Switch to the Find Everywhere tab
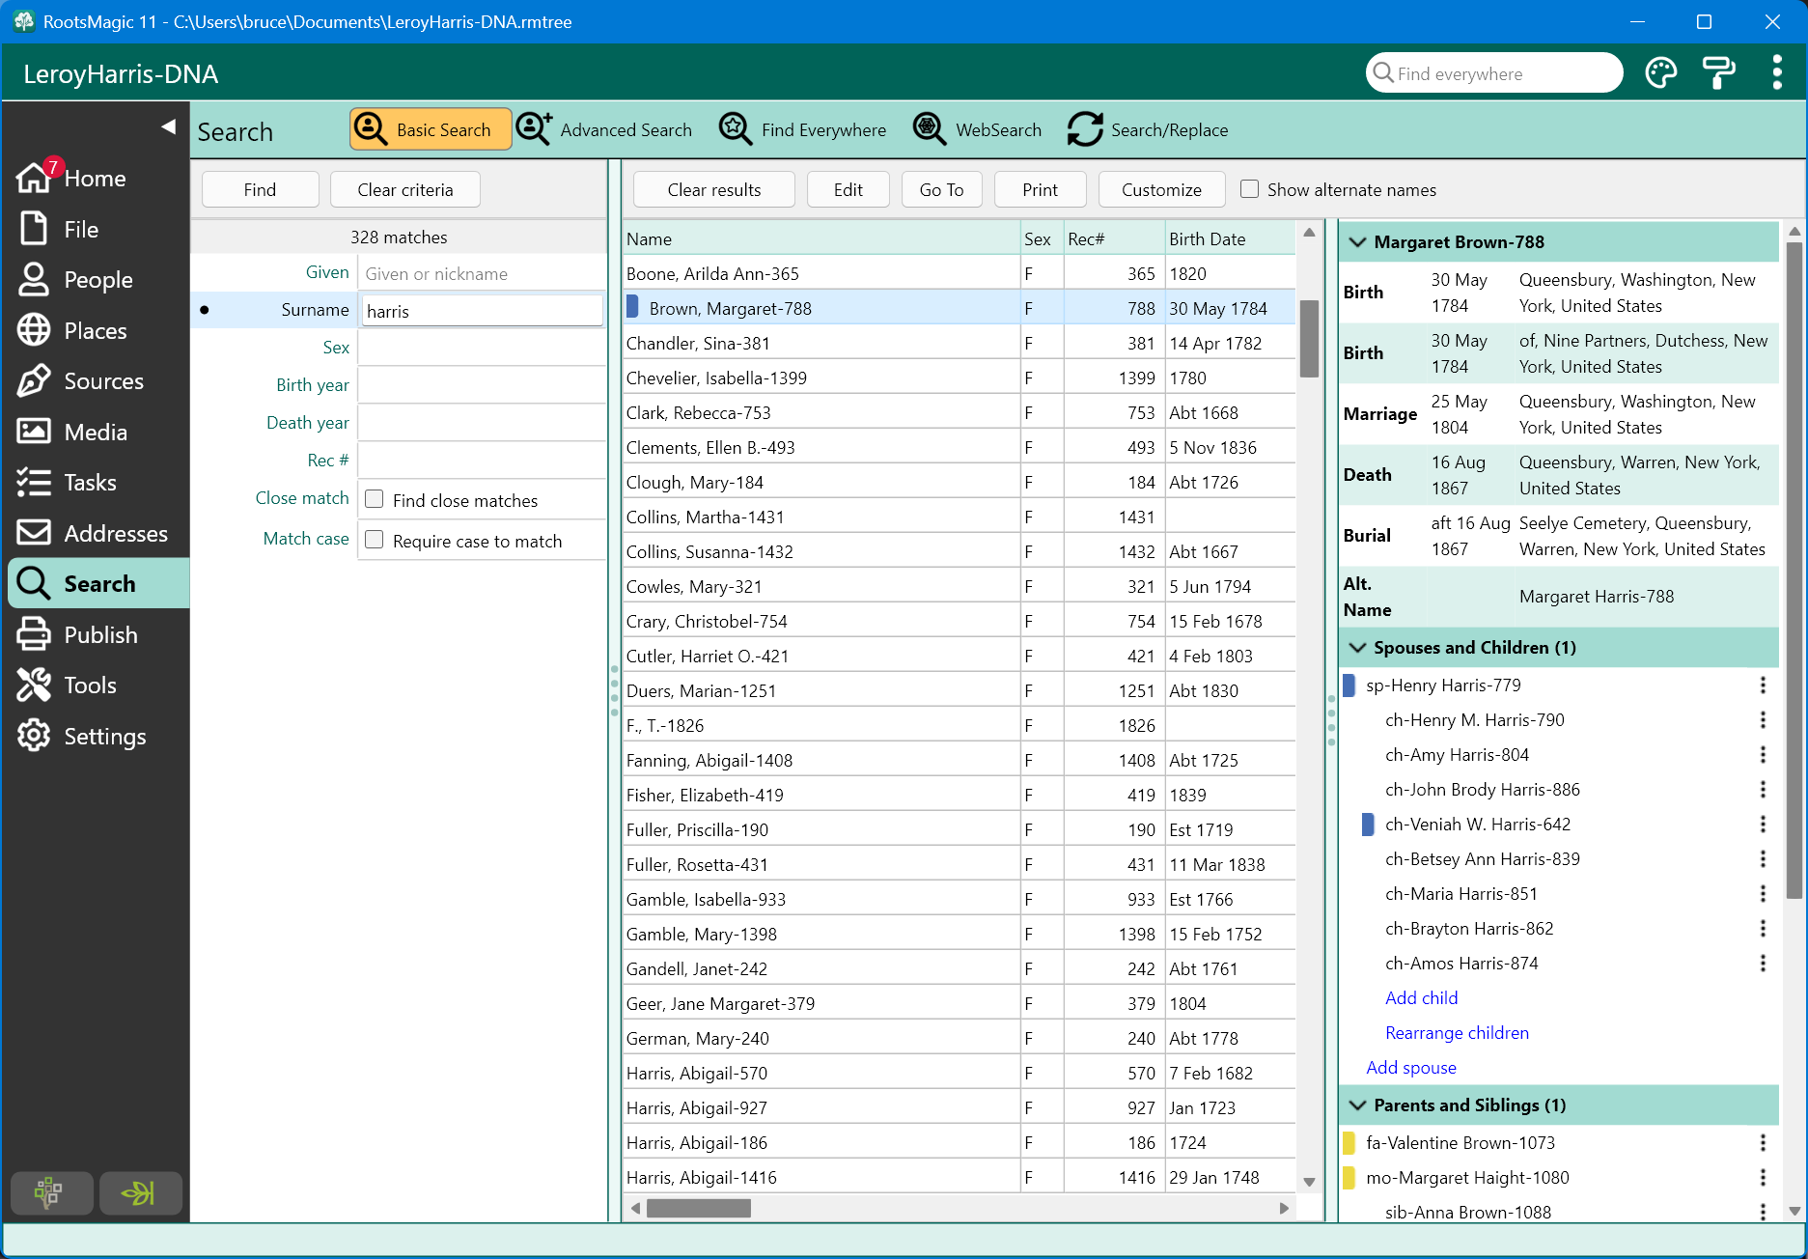This screenshot has width=1808, height=1259. click(802, 129)
